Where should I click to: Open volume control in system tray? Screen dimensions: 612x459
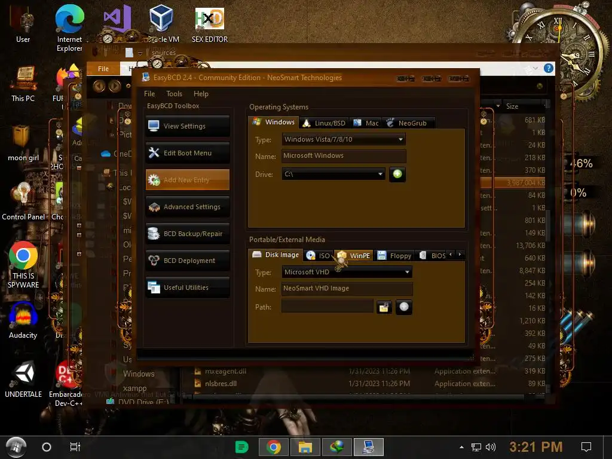click(x=491, y=447)
